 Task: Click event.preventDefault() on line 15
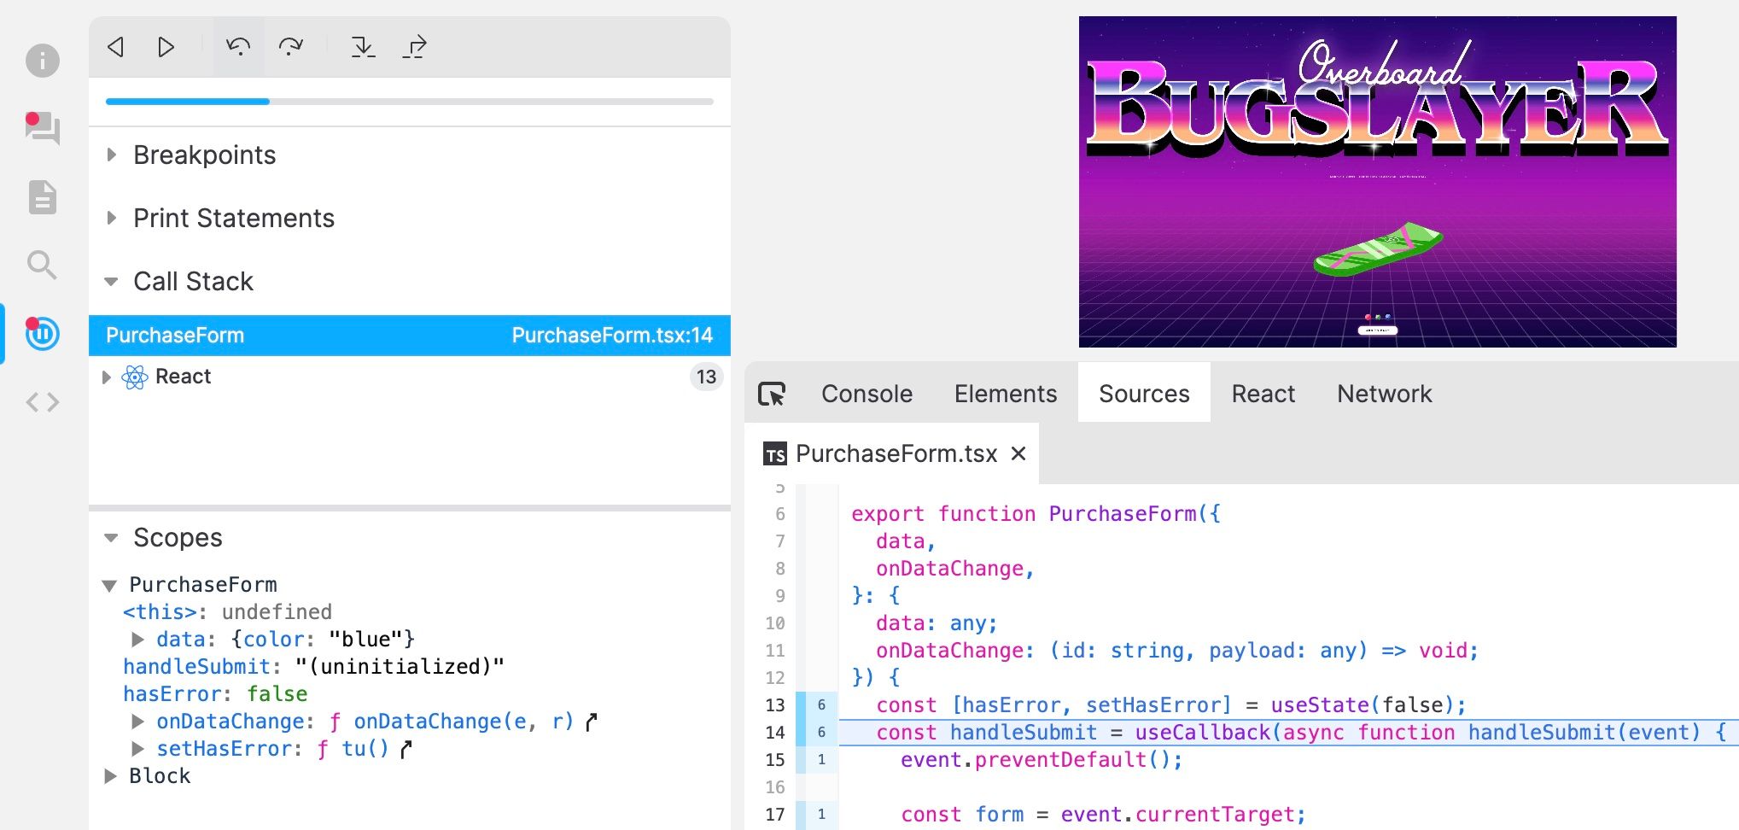pos(1041,760)
